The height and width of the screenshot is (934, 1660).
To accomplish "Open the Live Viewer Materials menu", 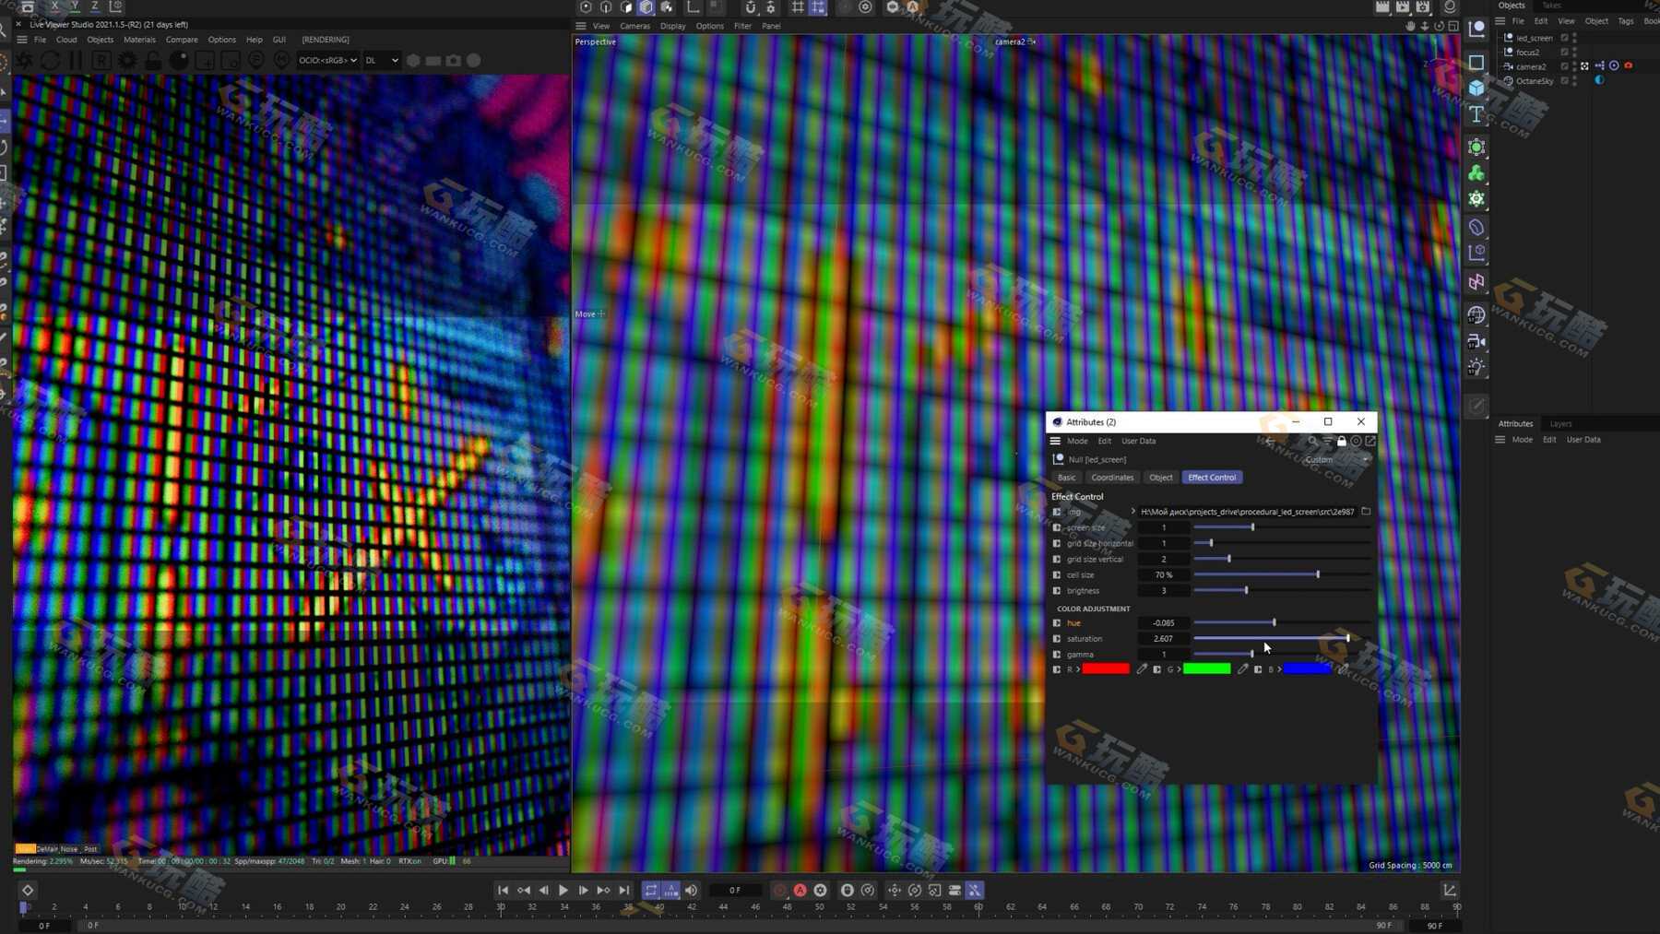I will coord(139,40).
